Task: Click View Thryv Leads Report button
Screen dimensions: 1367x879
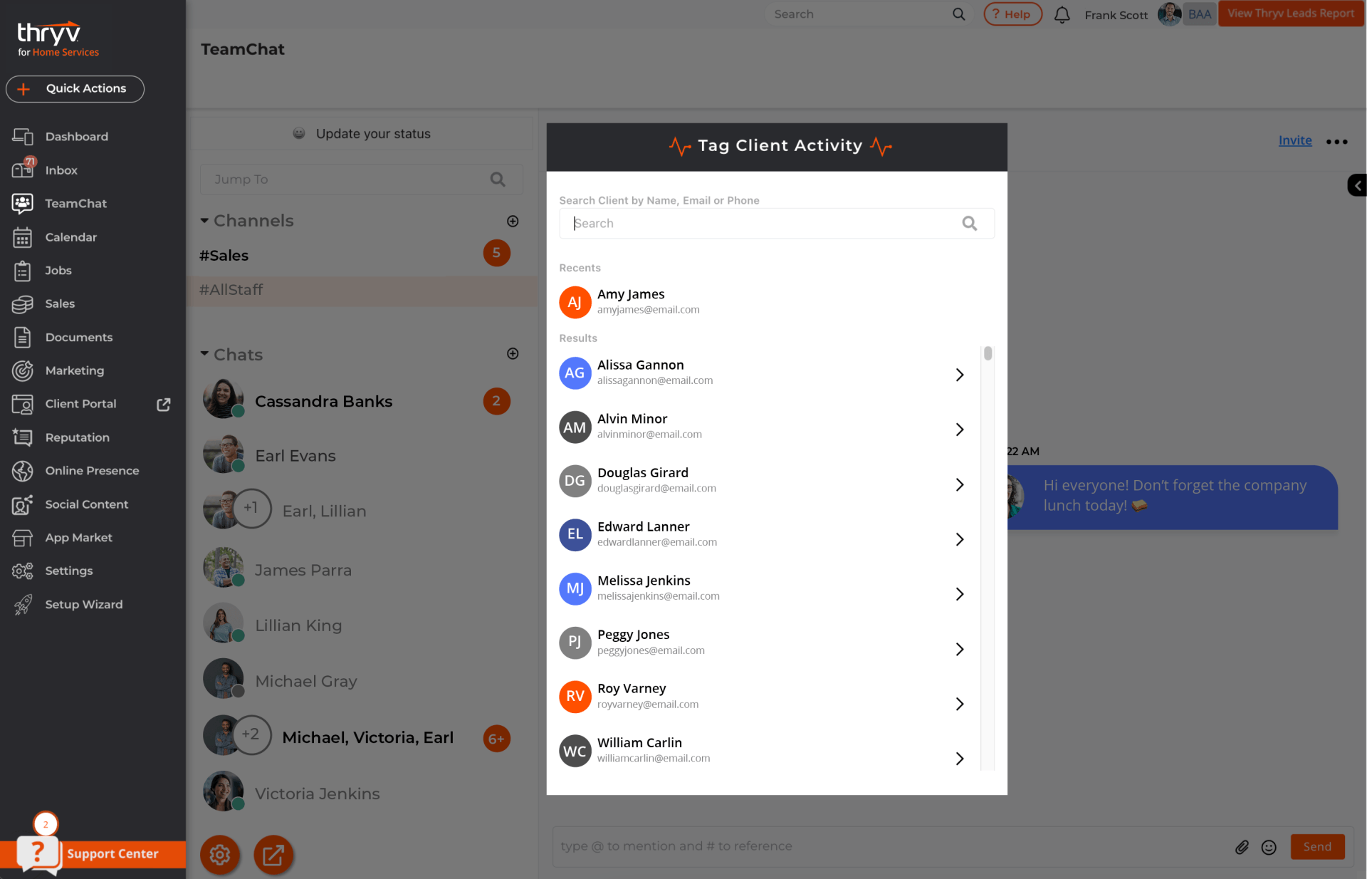Action: pos(1291,14)
